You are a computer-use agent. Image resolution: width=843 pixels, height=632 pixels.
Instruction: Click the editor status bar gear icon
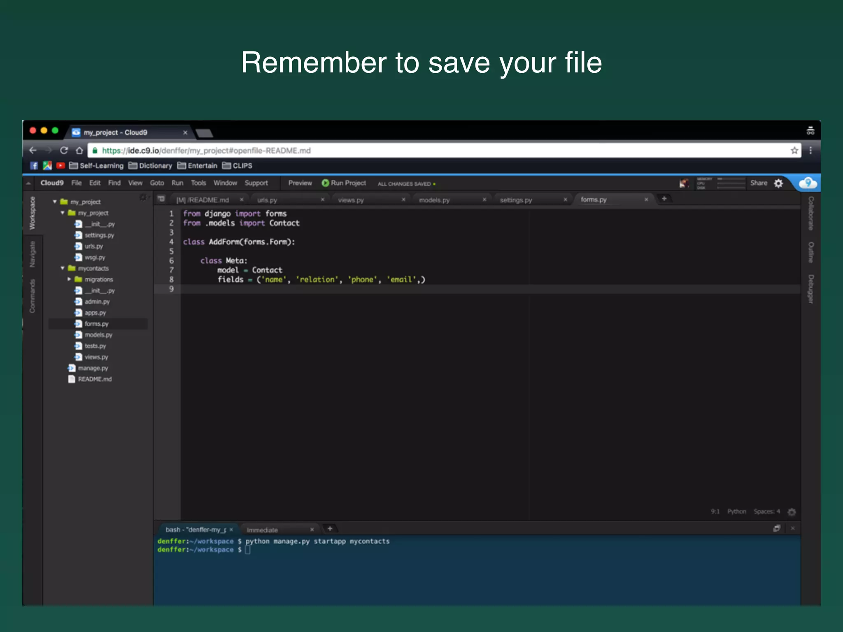[792, 512]
